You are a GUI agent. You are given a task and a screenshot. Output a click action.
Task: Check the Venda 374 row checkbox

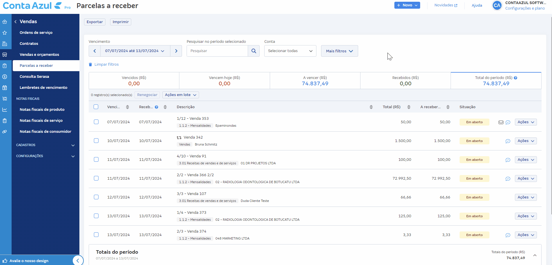96,235
